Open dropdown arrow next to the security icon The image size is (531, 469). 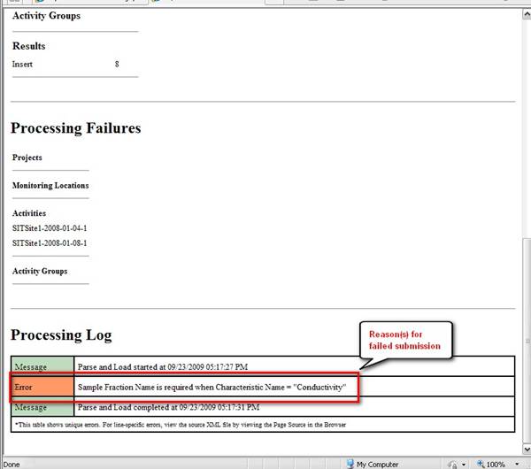[x=464, y=464]
